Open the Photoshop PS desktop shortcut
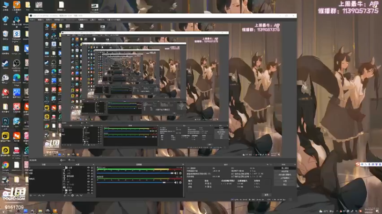The image size is (382, 214). (x=5, y=123)
